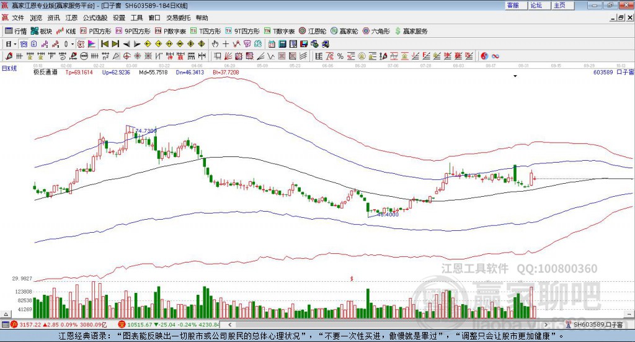Jump to the last bar arrow
Image resolution: width=635 pixels, height=342 pixels.
[115, 44]
